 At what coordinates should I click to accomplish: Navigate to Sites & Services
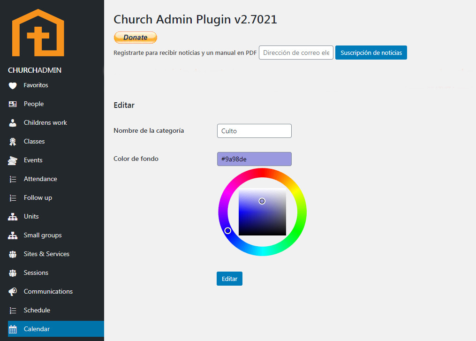(46, 254)
